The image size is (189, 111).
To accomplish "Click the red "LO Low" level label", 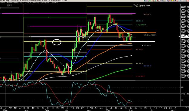I will pyautogui.click(x=140, y=76).
